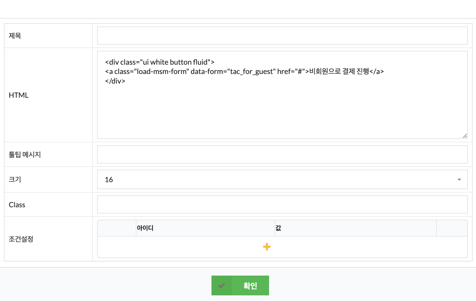Focus the Class input field
Image resolution: width=476 pixels, height=301 pixels.
[x=282, y=204]
